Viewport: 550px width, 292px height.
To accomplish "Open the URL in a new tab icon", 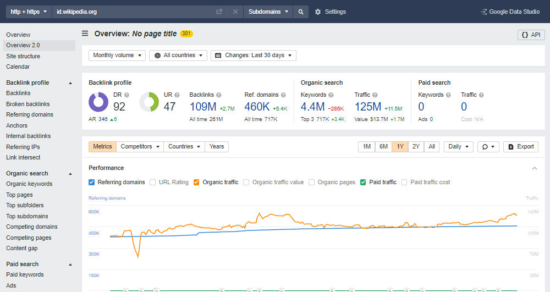I will [x=219, y=12].
